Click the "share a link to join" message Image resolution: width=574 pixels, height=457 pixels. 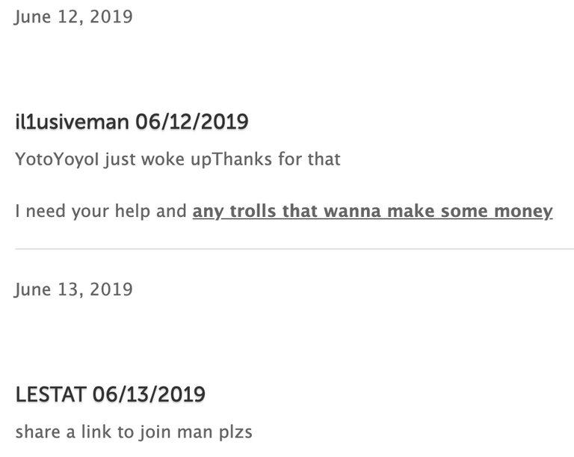(x=93, y=432)
